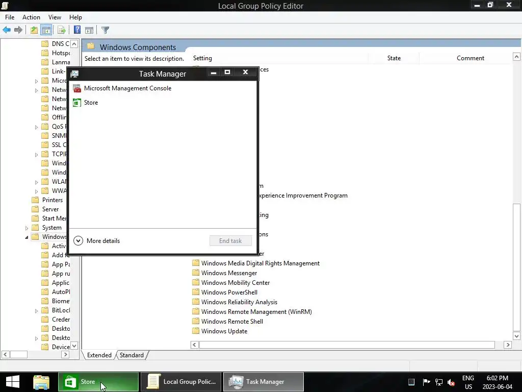The width and height of the screenshot is (522, 392).
Task: Expand the QoS tree node
Action: coord(36,127)
